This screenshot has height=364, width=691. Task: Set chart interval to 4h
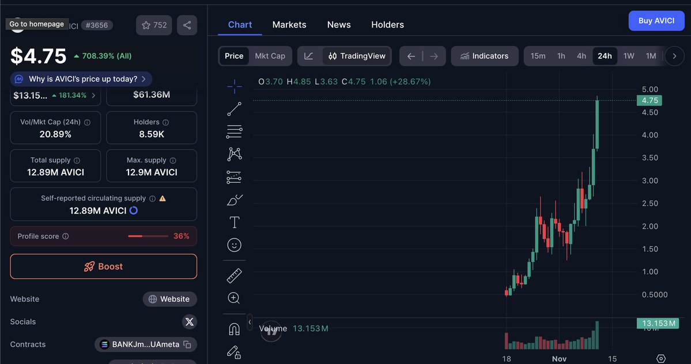click(x=582, y=56)
